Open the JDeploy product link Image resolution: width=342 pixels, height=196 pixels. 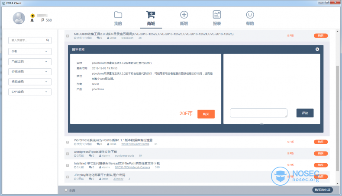pos(119,179)
